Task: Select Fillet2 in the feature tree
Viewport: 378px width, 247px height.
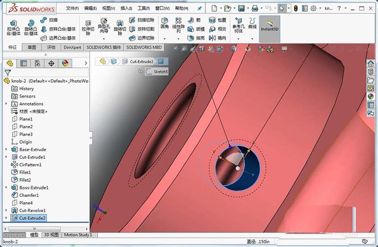Action: tap(25, 180)
